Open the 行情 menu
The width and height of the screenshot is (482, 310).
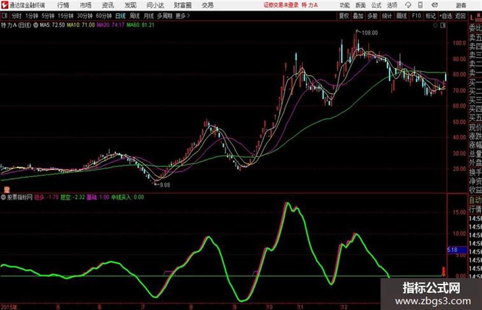pos(63,5)
